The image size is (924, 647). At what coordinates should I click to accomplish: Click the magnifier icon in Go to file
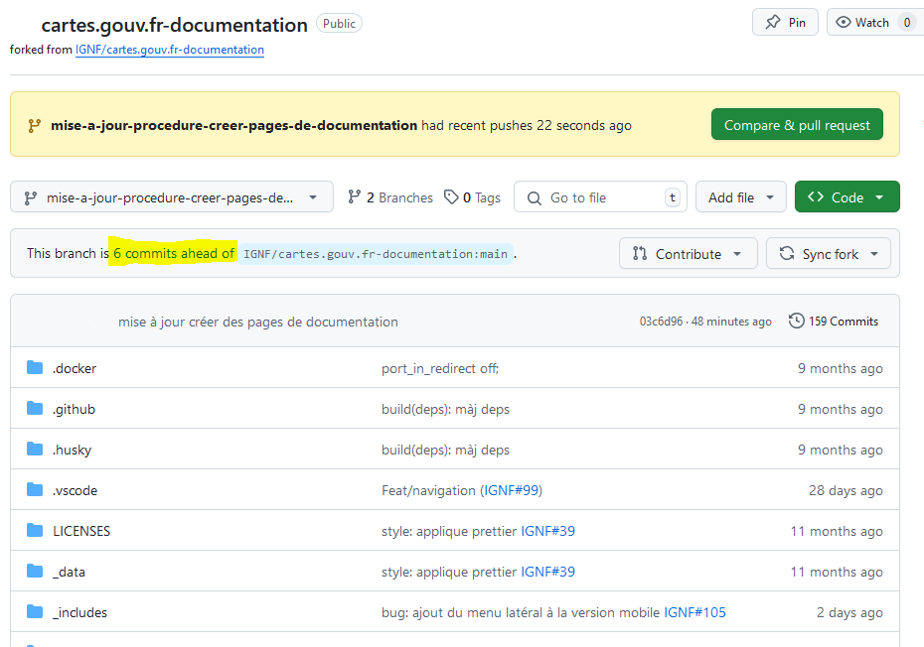coord(535,197)
